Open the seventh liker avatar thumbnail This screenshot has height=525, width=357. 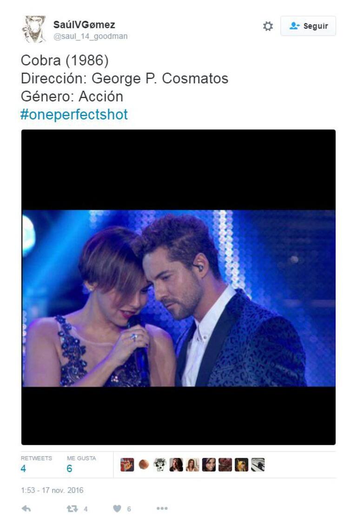[225, 465]
